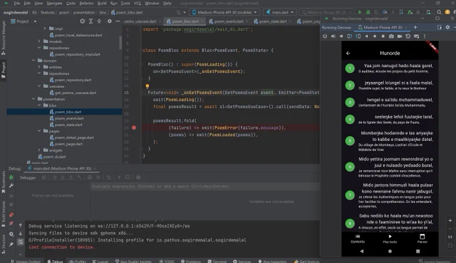Step over in debugger toolbar
Screen dimensions: 456x263
(x=54, y=178)
